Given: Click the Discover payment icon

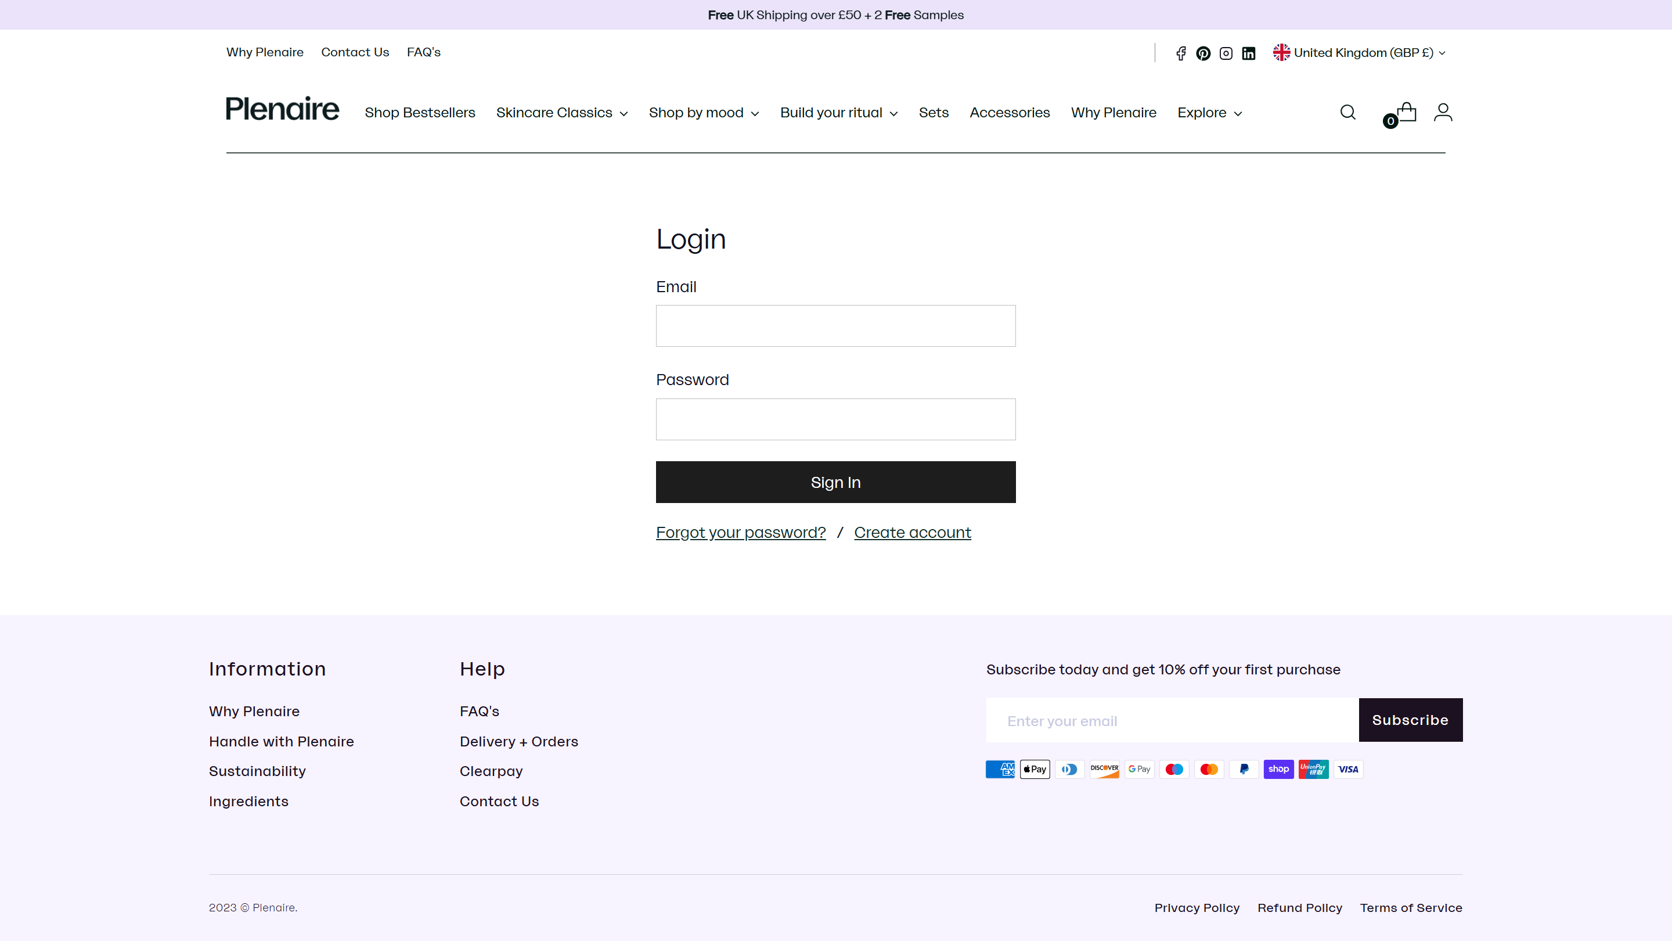Looking at the screenshot, I should coord(1105,769).
